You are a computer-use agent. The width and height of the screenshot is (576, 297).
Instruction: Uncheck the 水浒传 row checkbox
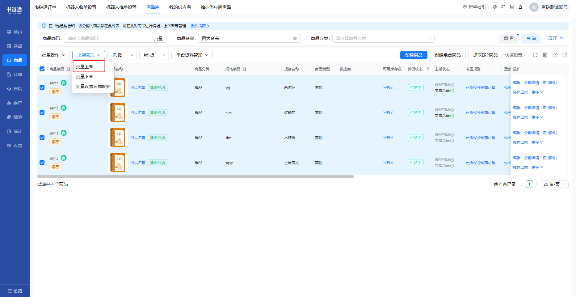coord(42,138)
